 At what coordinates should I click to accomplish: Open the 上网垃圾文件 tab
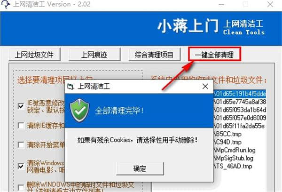click(34, 55)
